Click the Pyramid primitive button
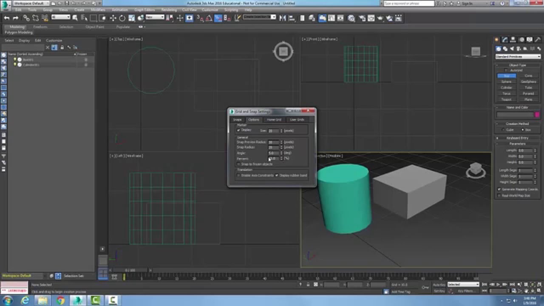Screen dimensions: 544x306 pos(528,93)
